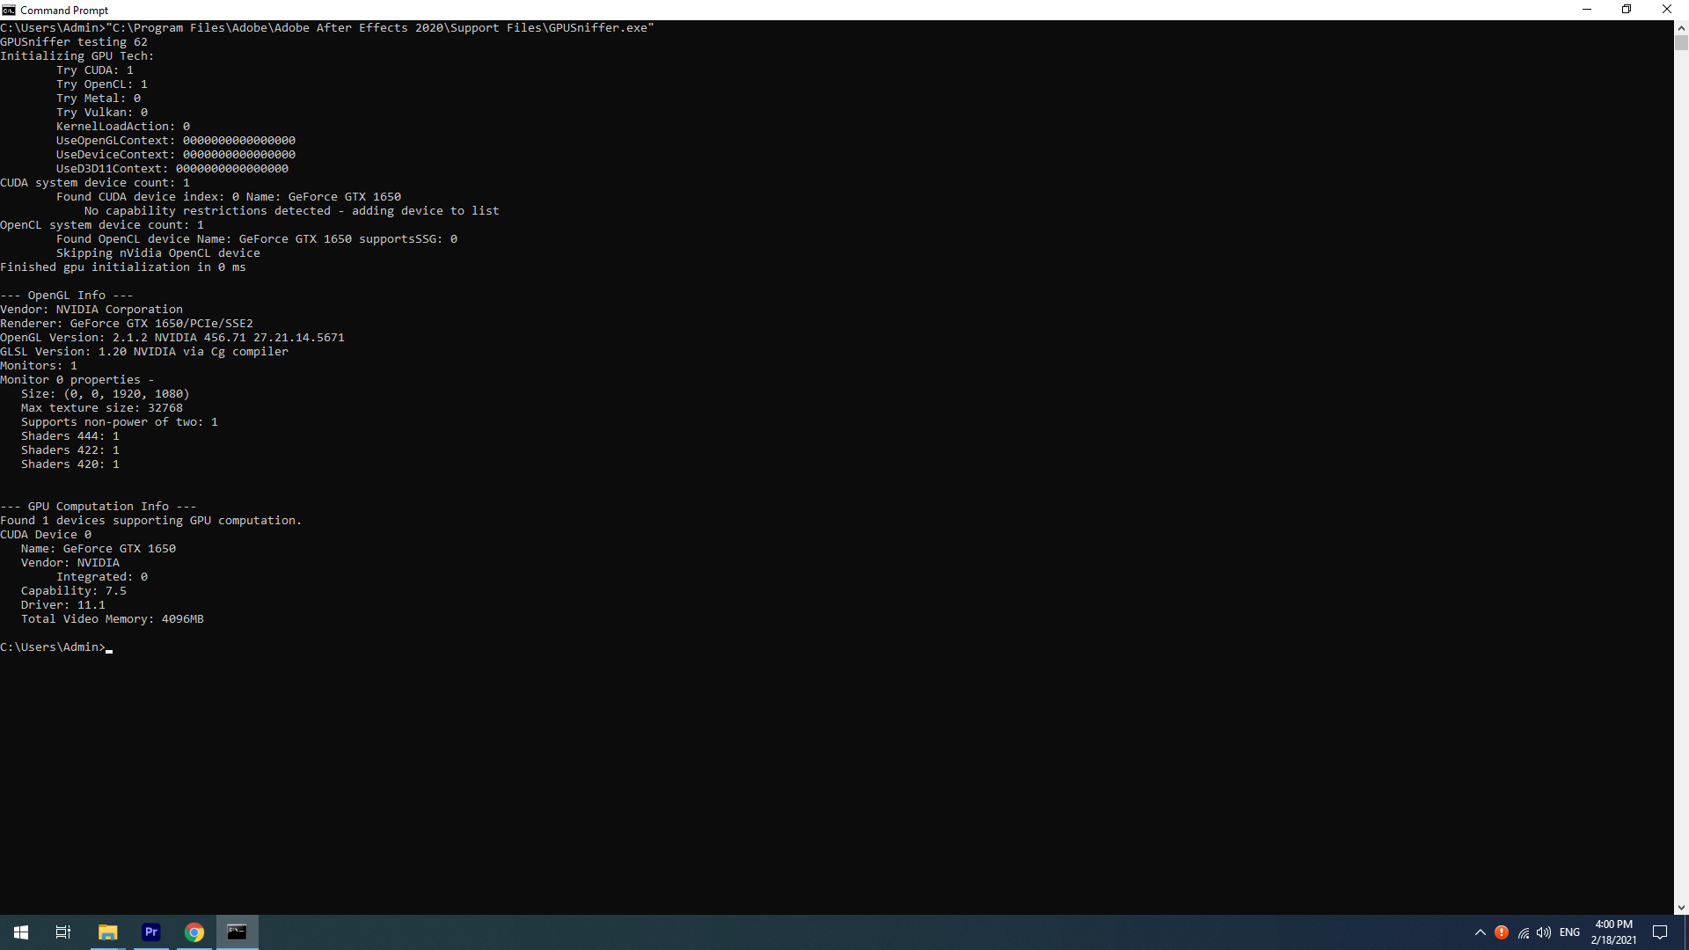Click the 'CUDA Device 0' line

[46, 535]
